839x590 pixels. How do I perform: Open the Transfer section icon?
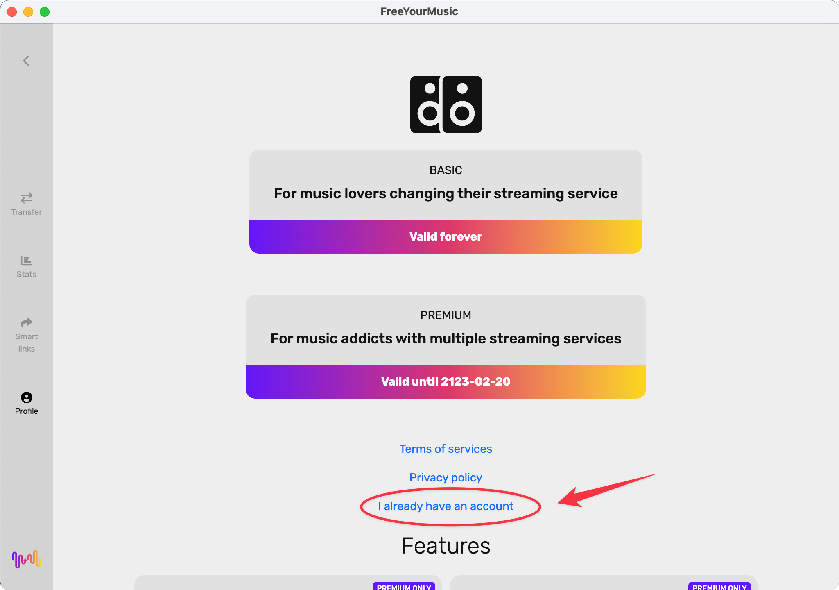click(x=27, y=198)
